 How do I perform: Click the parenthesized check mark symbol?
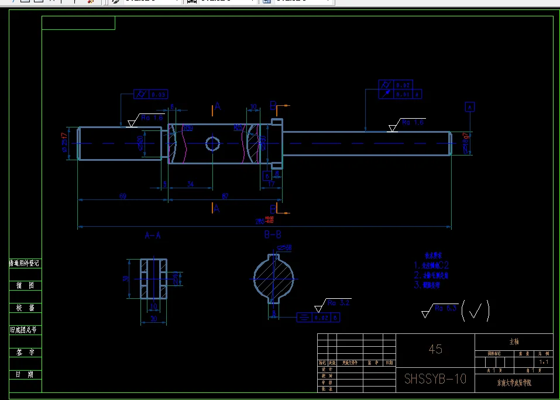475,311
